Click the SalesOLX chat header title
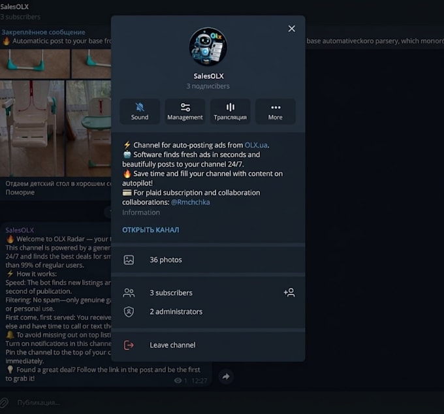Screen dimensions: 444x414 (x=14, y=7)
